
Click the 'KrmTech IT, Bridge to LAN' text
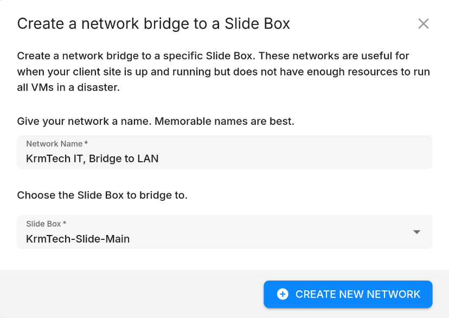pos(92,158)
